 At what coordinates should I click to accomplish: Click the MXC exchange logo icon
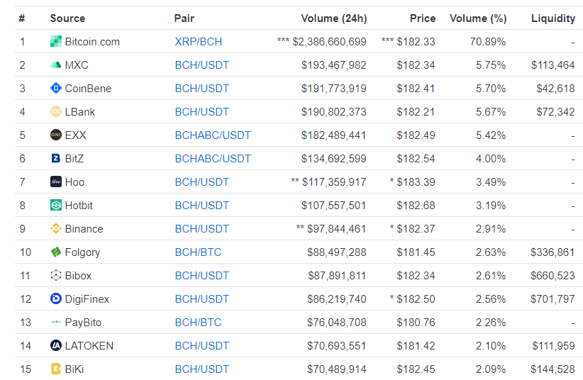pos(56,65)
